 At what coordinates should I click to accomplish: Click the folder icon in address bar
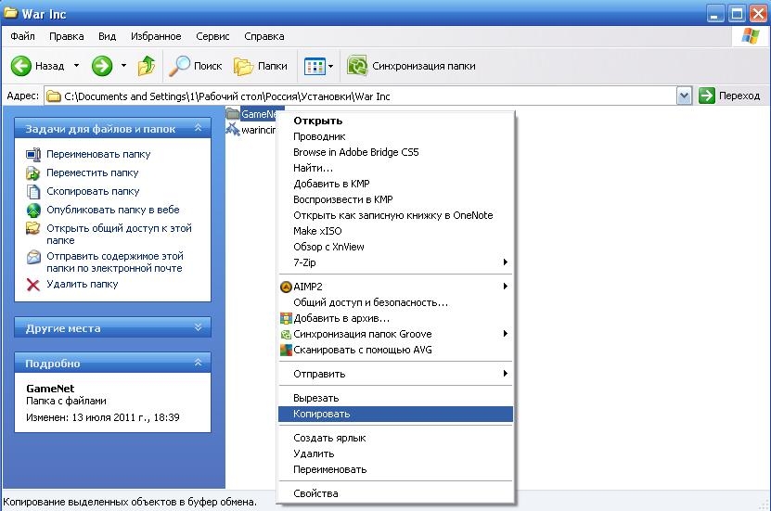(x=53, y=96)
